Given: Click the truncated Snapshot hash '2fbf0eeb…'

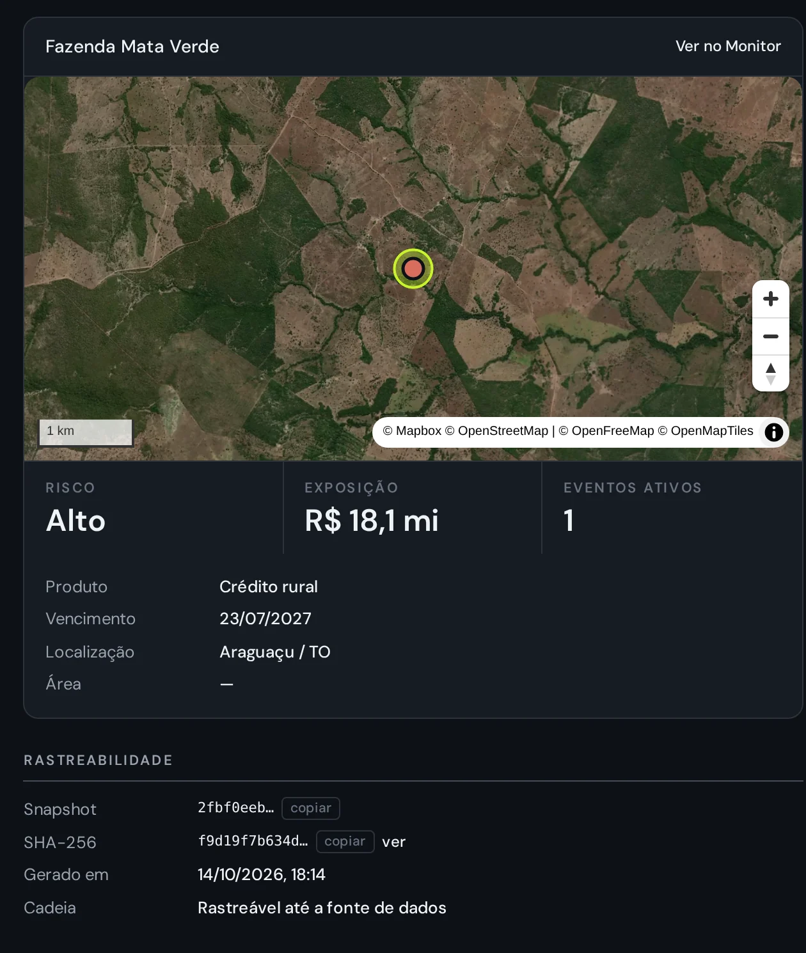Looking at the screenshot, I should 236,808.
